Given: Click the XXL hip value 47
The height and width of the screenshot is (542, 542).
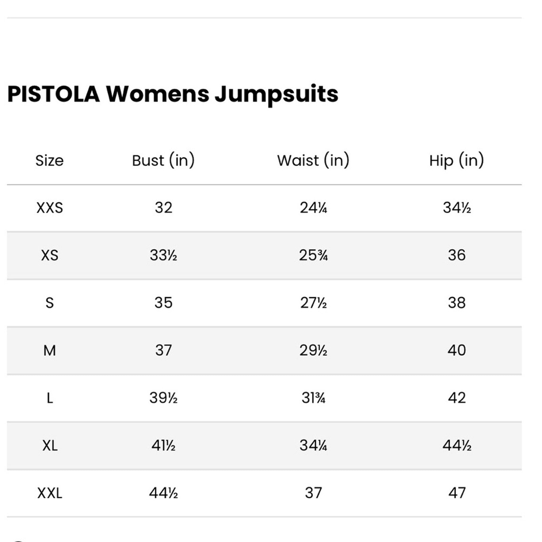Looking at the screenshot, I should tap(456, 493).
